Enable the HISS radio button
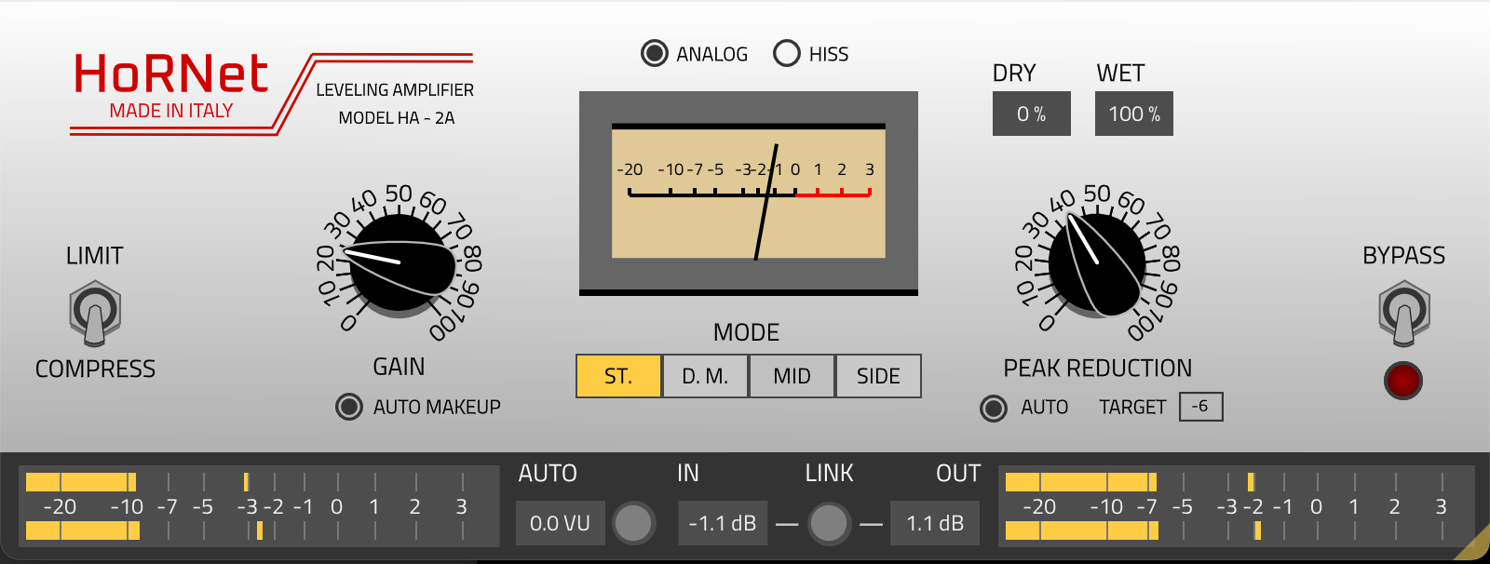 pos(787,54)
